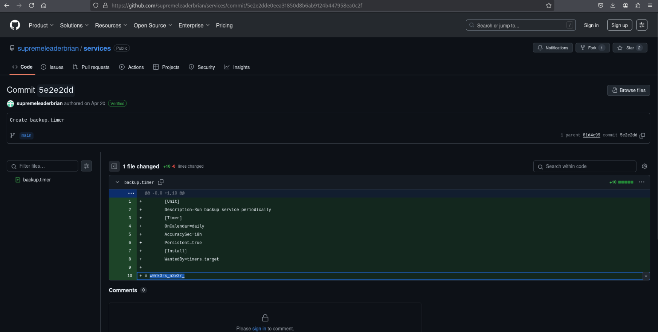Open the backup.timer more options ellipsis
Screen dimensions: 658x332
(x=641, y=182)
